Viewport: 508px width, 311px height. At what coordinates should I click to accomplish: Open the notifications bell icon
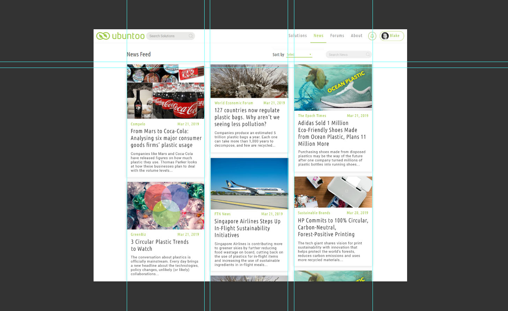click(372, 36)
